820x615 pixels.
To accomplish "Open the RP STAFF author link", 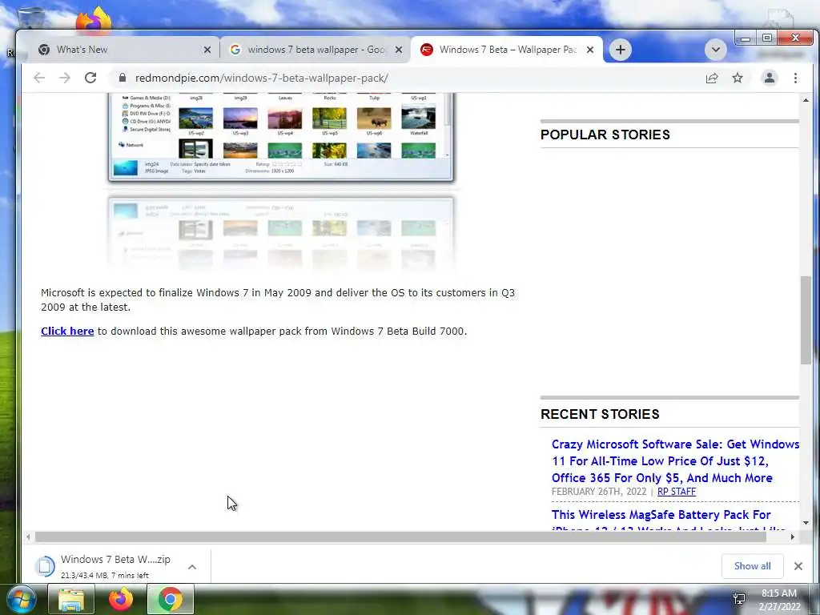I will [676, 492].
